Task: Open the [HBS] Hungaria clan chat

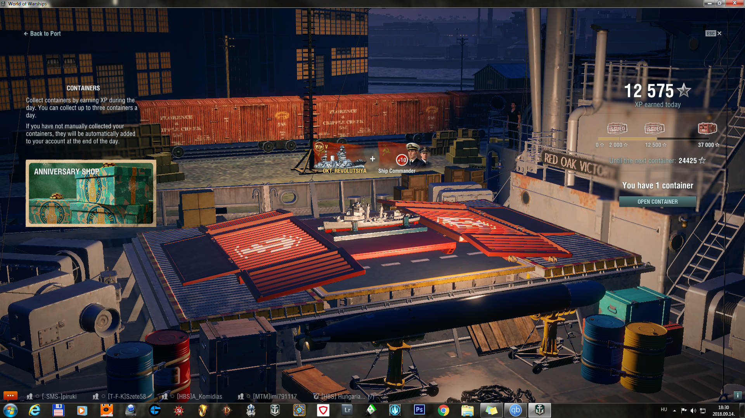Action: [344, 396]
